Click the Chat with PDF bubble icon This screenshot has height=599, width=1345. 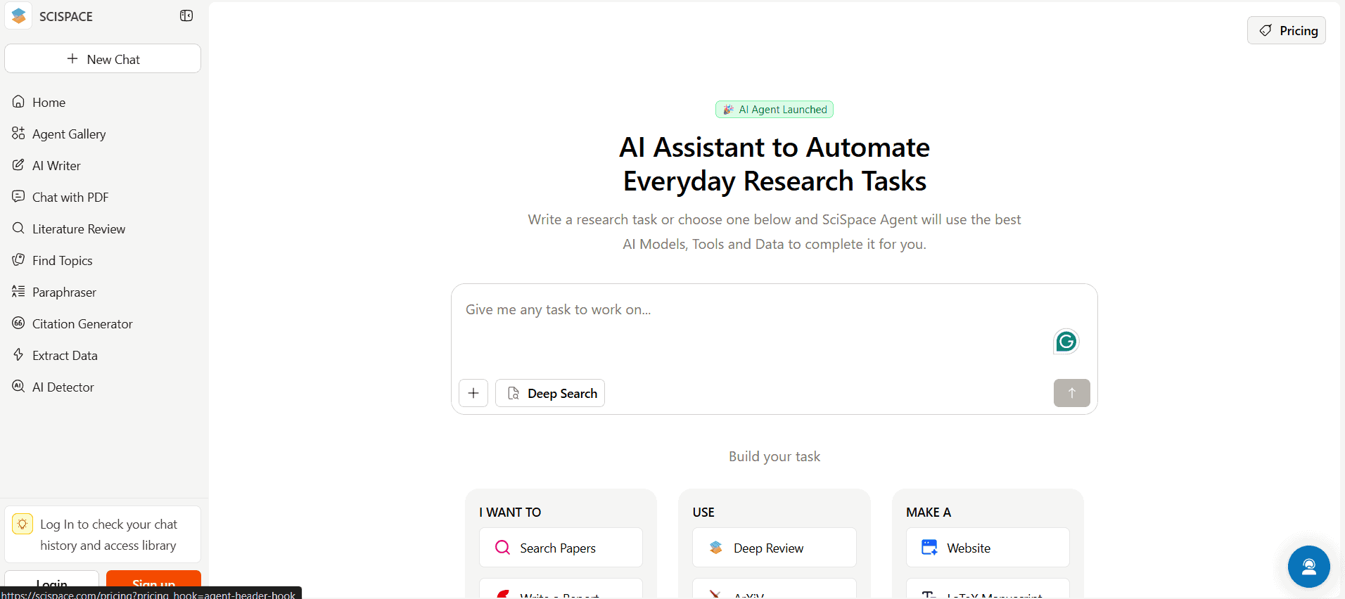pos(18,196)
